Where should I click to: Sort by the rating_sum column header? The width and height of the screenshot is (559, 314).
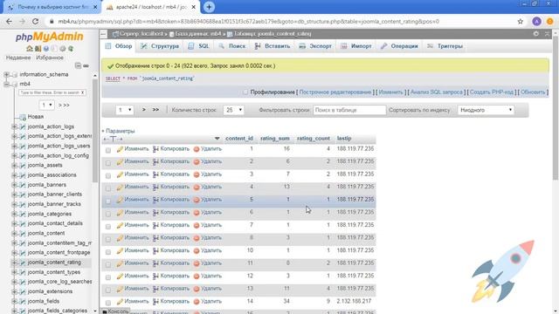275,139
